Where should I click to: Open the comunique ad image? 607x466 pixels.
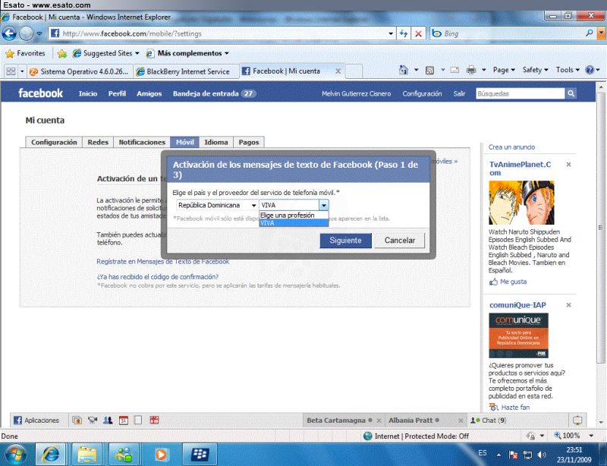tap(519, 335)
